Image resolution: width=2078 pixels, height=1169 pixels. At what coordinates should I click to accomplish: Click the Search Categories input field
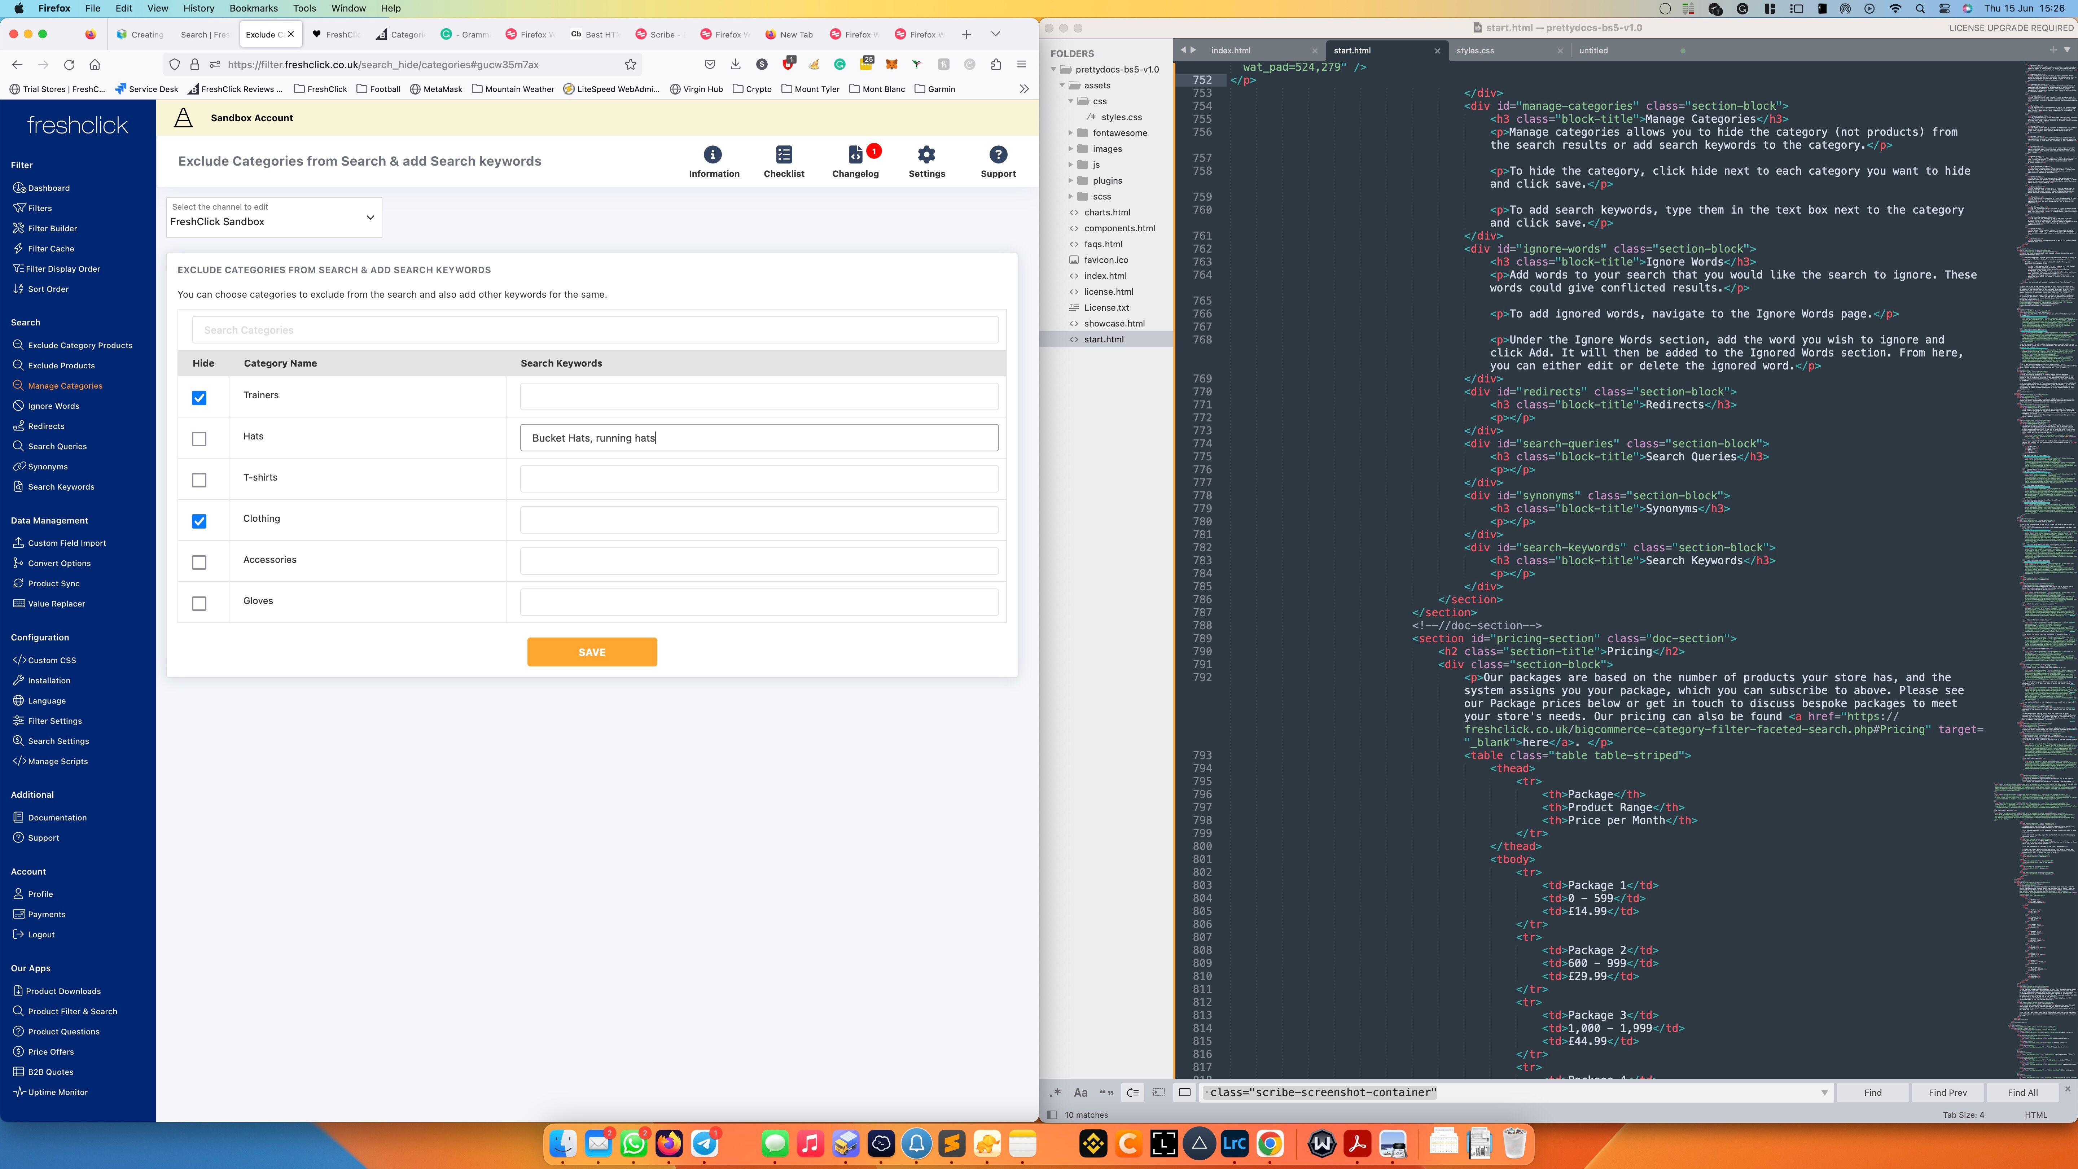point(595,330)
